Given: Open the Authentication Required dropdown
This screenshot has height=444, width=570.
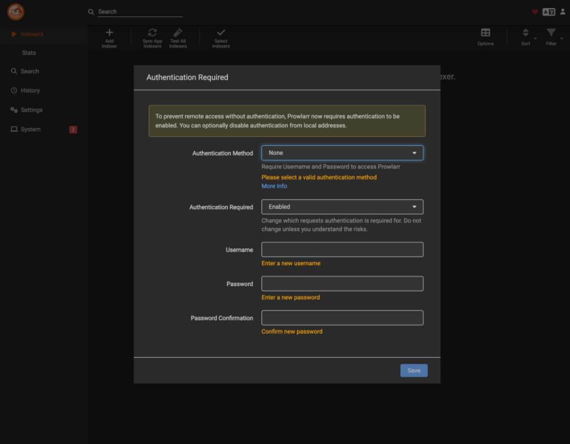Looking at the screenshot, I should coord(342,207).
